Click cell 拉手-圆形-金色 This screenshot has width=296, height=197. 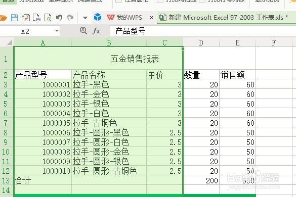[109, 152]
